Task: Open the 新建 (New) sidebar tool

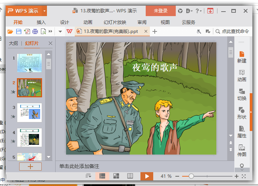Action: pos(242,57)
